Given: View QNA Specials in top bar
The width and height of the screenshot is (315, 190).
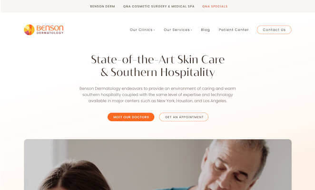Looking at the screenshot, I should (x=215, y=7).
